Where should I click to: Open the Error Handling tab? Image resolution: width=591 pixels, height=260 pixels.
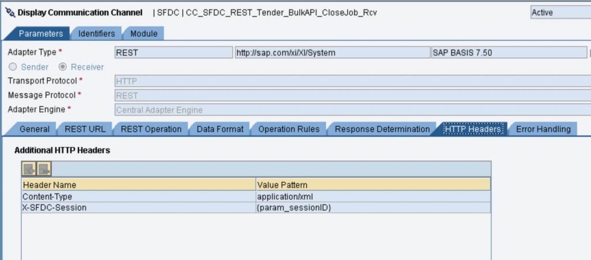tap(543, 129)
